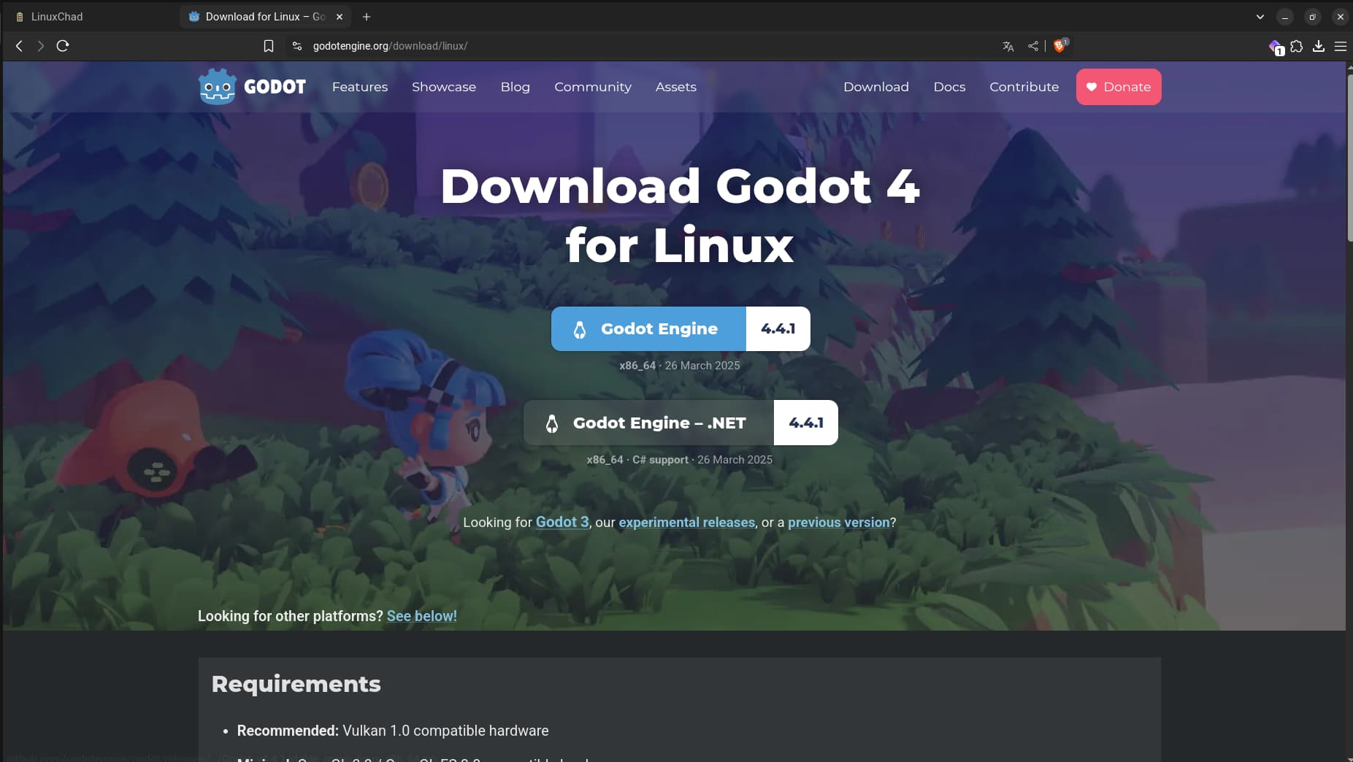Click the Godot logo in the header
Image resolution: width=1353 pixels, height=762 pixels.
coord(252,87)
